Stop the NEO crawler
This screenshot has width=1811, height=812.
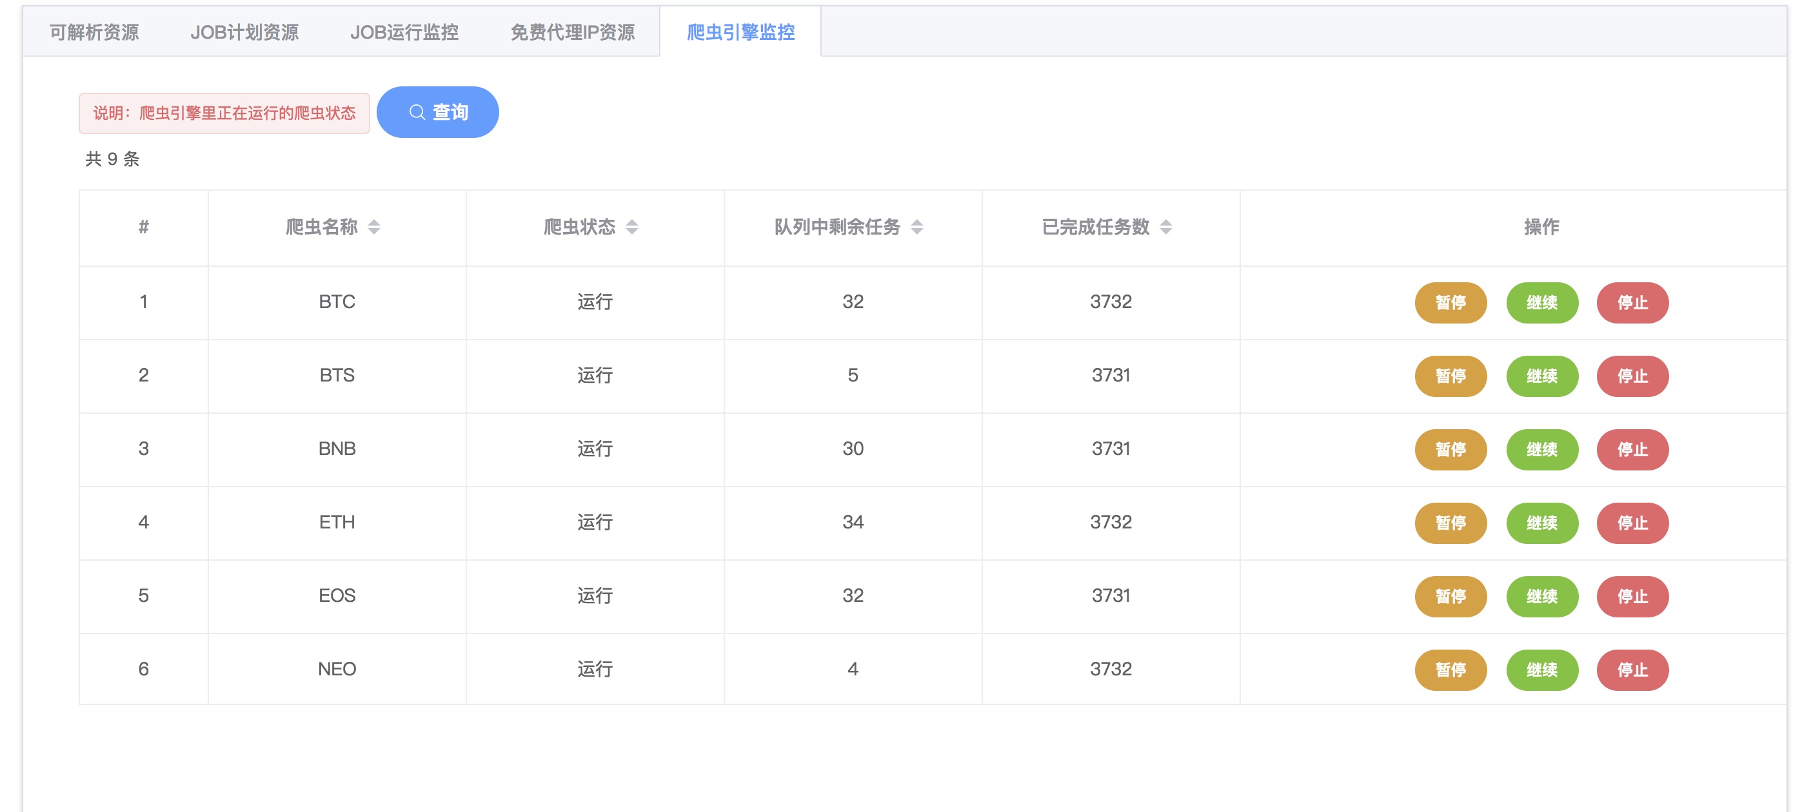pyautogui.click(x=1632, y=670)
